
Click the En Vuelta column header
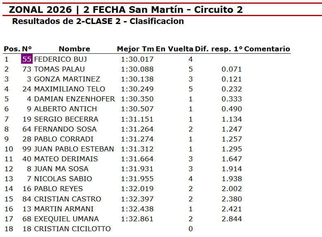pyautogui.click(x=174, y=49)
